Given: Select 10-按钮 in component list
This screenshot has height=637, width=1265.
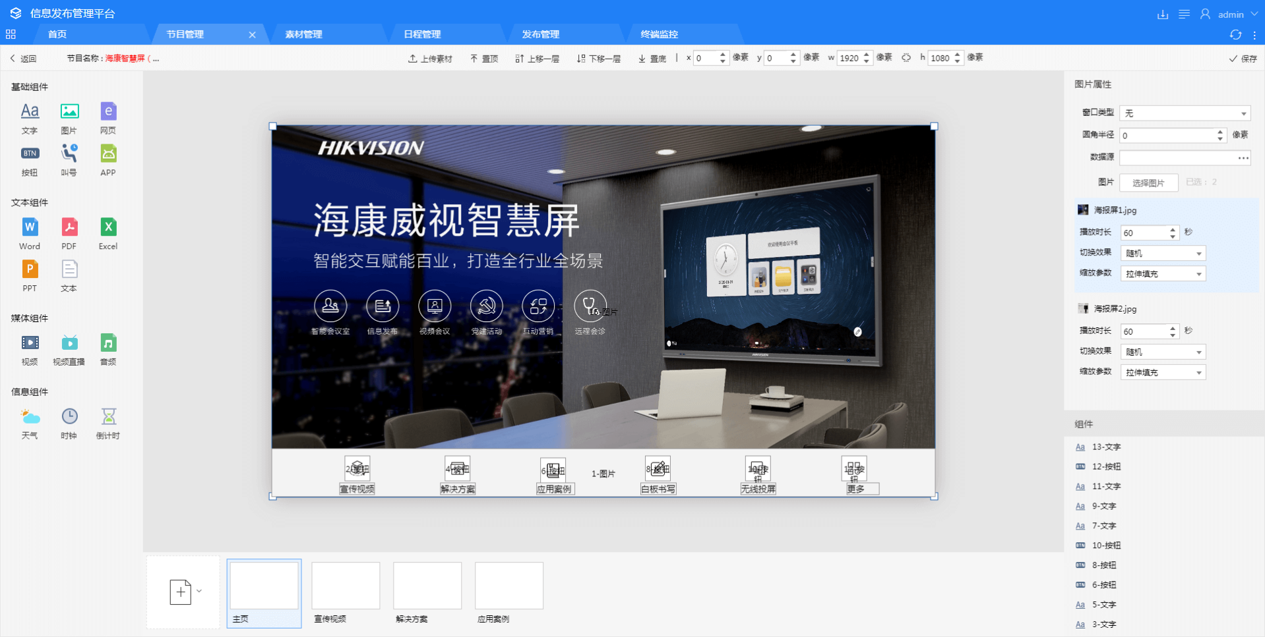Looking at the screenshot, I should click(x=1164, y=545).
